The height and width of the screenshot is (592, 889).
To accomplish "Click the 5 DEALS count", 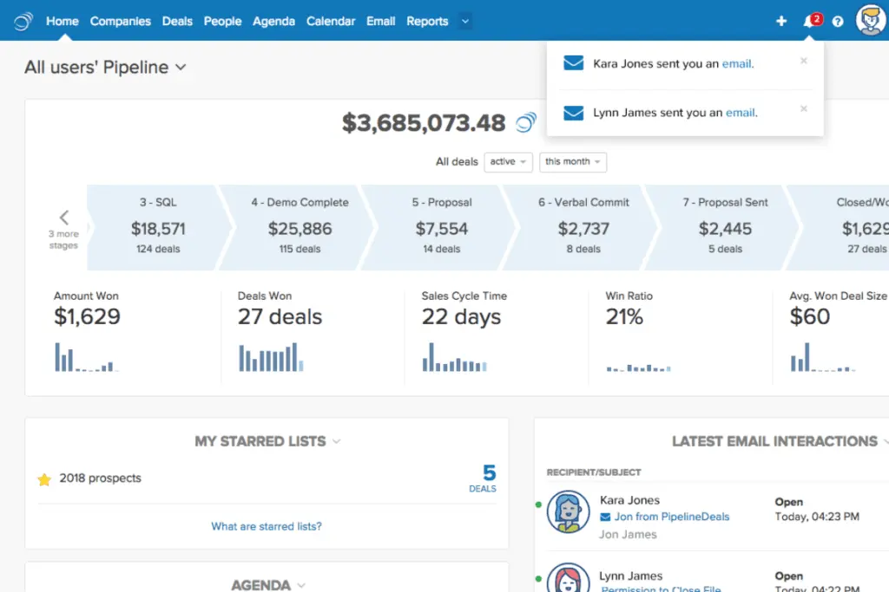I will tap(483, 478).
